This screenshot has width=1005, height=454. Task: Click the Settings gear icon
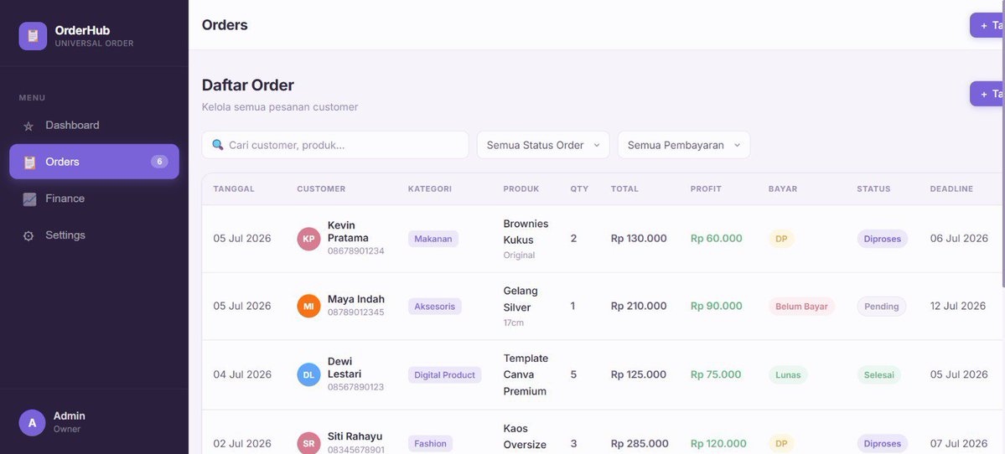(28, 235)
